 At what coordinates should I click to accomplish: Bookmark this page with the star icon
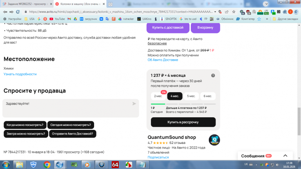[x=234, y=12]
